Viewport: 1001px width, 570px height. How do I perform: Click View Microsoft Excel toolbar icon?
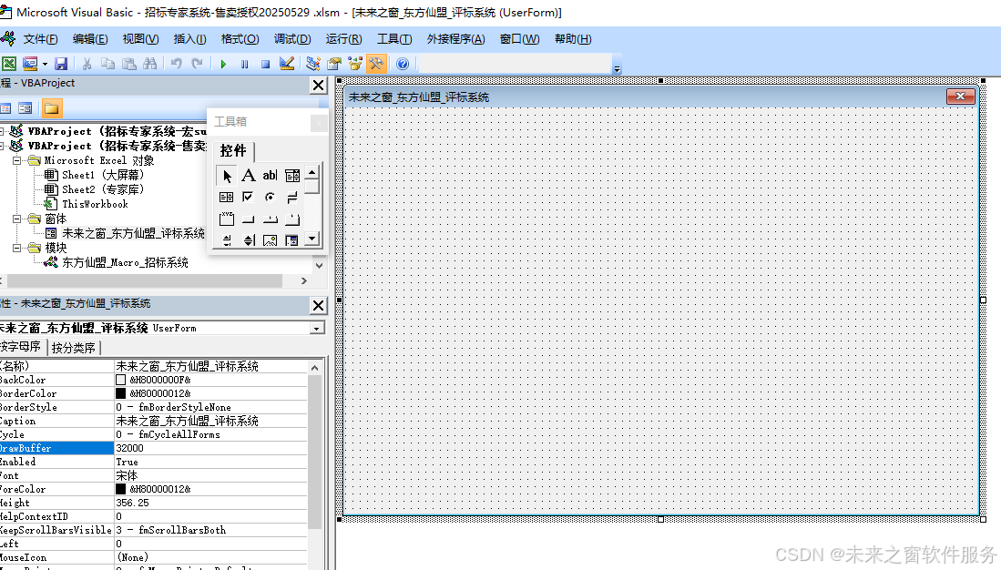coord(9,63)
